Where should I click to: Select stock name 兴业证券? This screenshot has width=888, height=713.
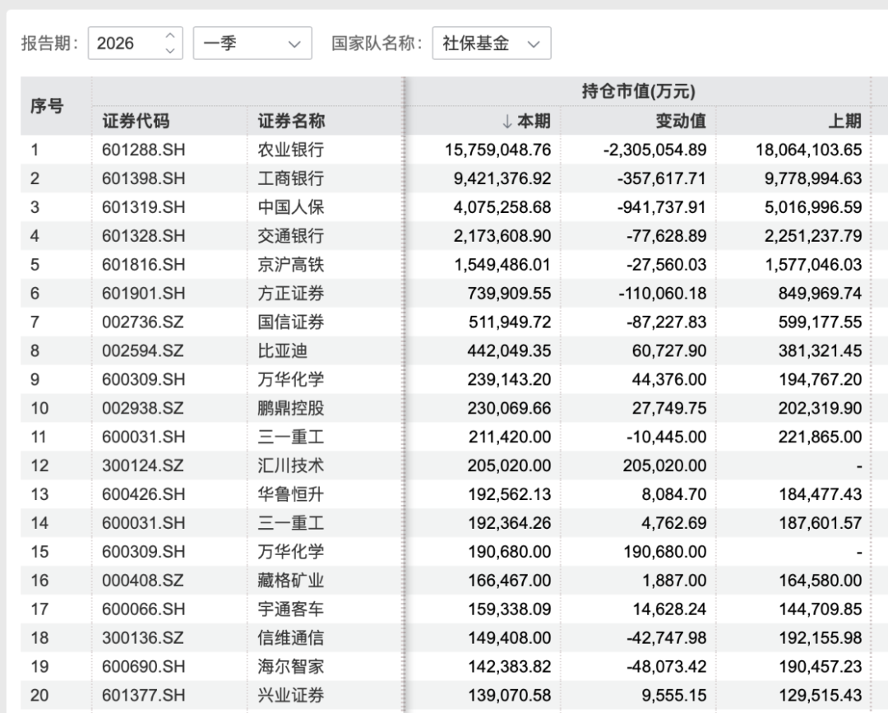[x=291, y=695]
